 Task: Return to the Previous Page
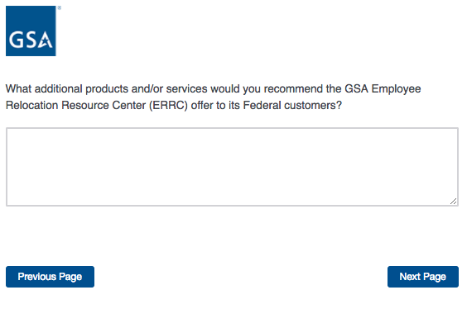coord(50,277)
